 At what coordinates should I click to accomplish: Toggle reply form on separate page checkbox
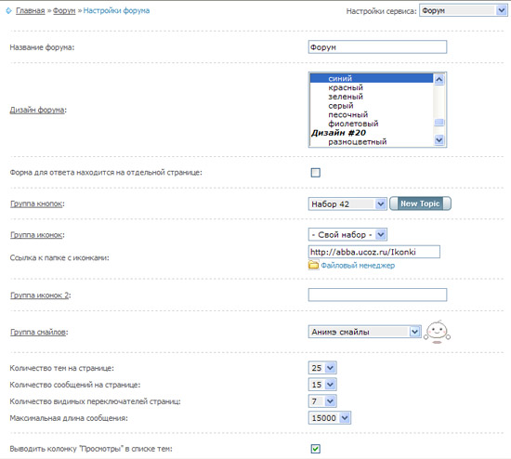pyautogui.click(x=316, y=173)
